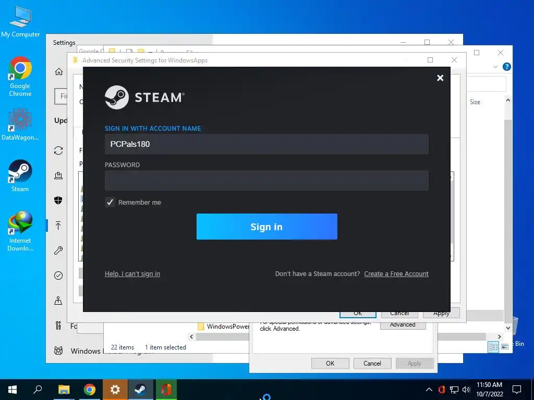Open taskbar search magnifier
Image resolution: width=534 pixels, height=400 pixels.
click(38, 390)
